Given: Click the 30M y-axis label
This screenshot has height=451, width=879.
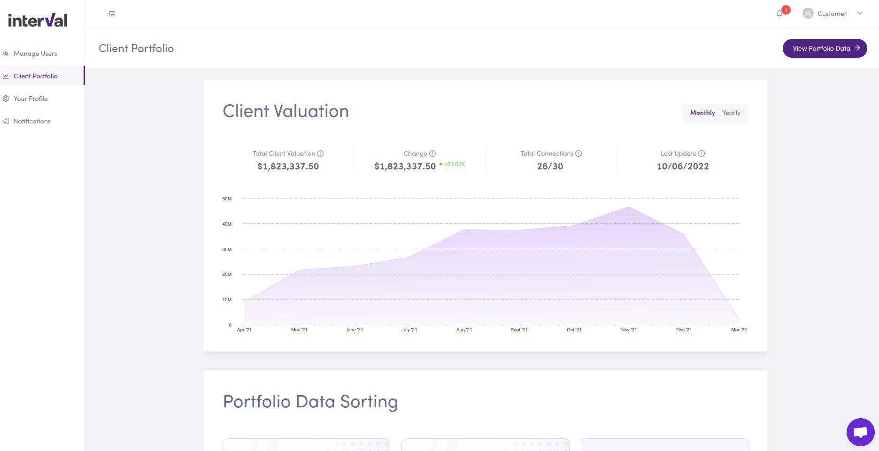Looking at the screenshot, I should [227, 250].
